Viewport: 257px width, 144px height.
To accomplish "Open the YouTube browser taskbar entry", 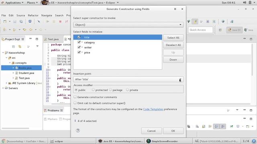I will click(x=24, y=141).
